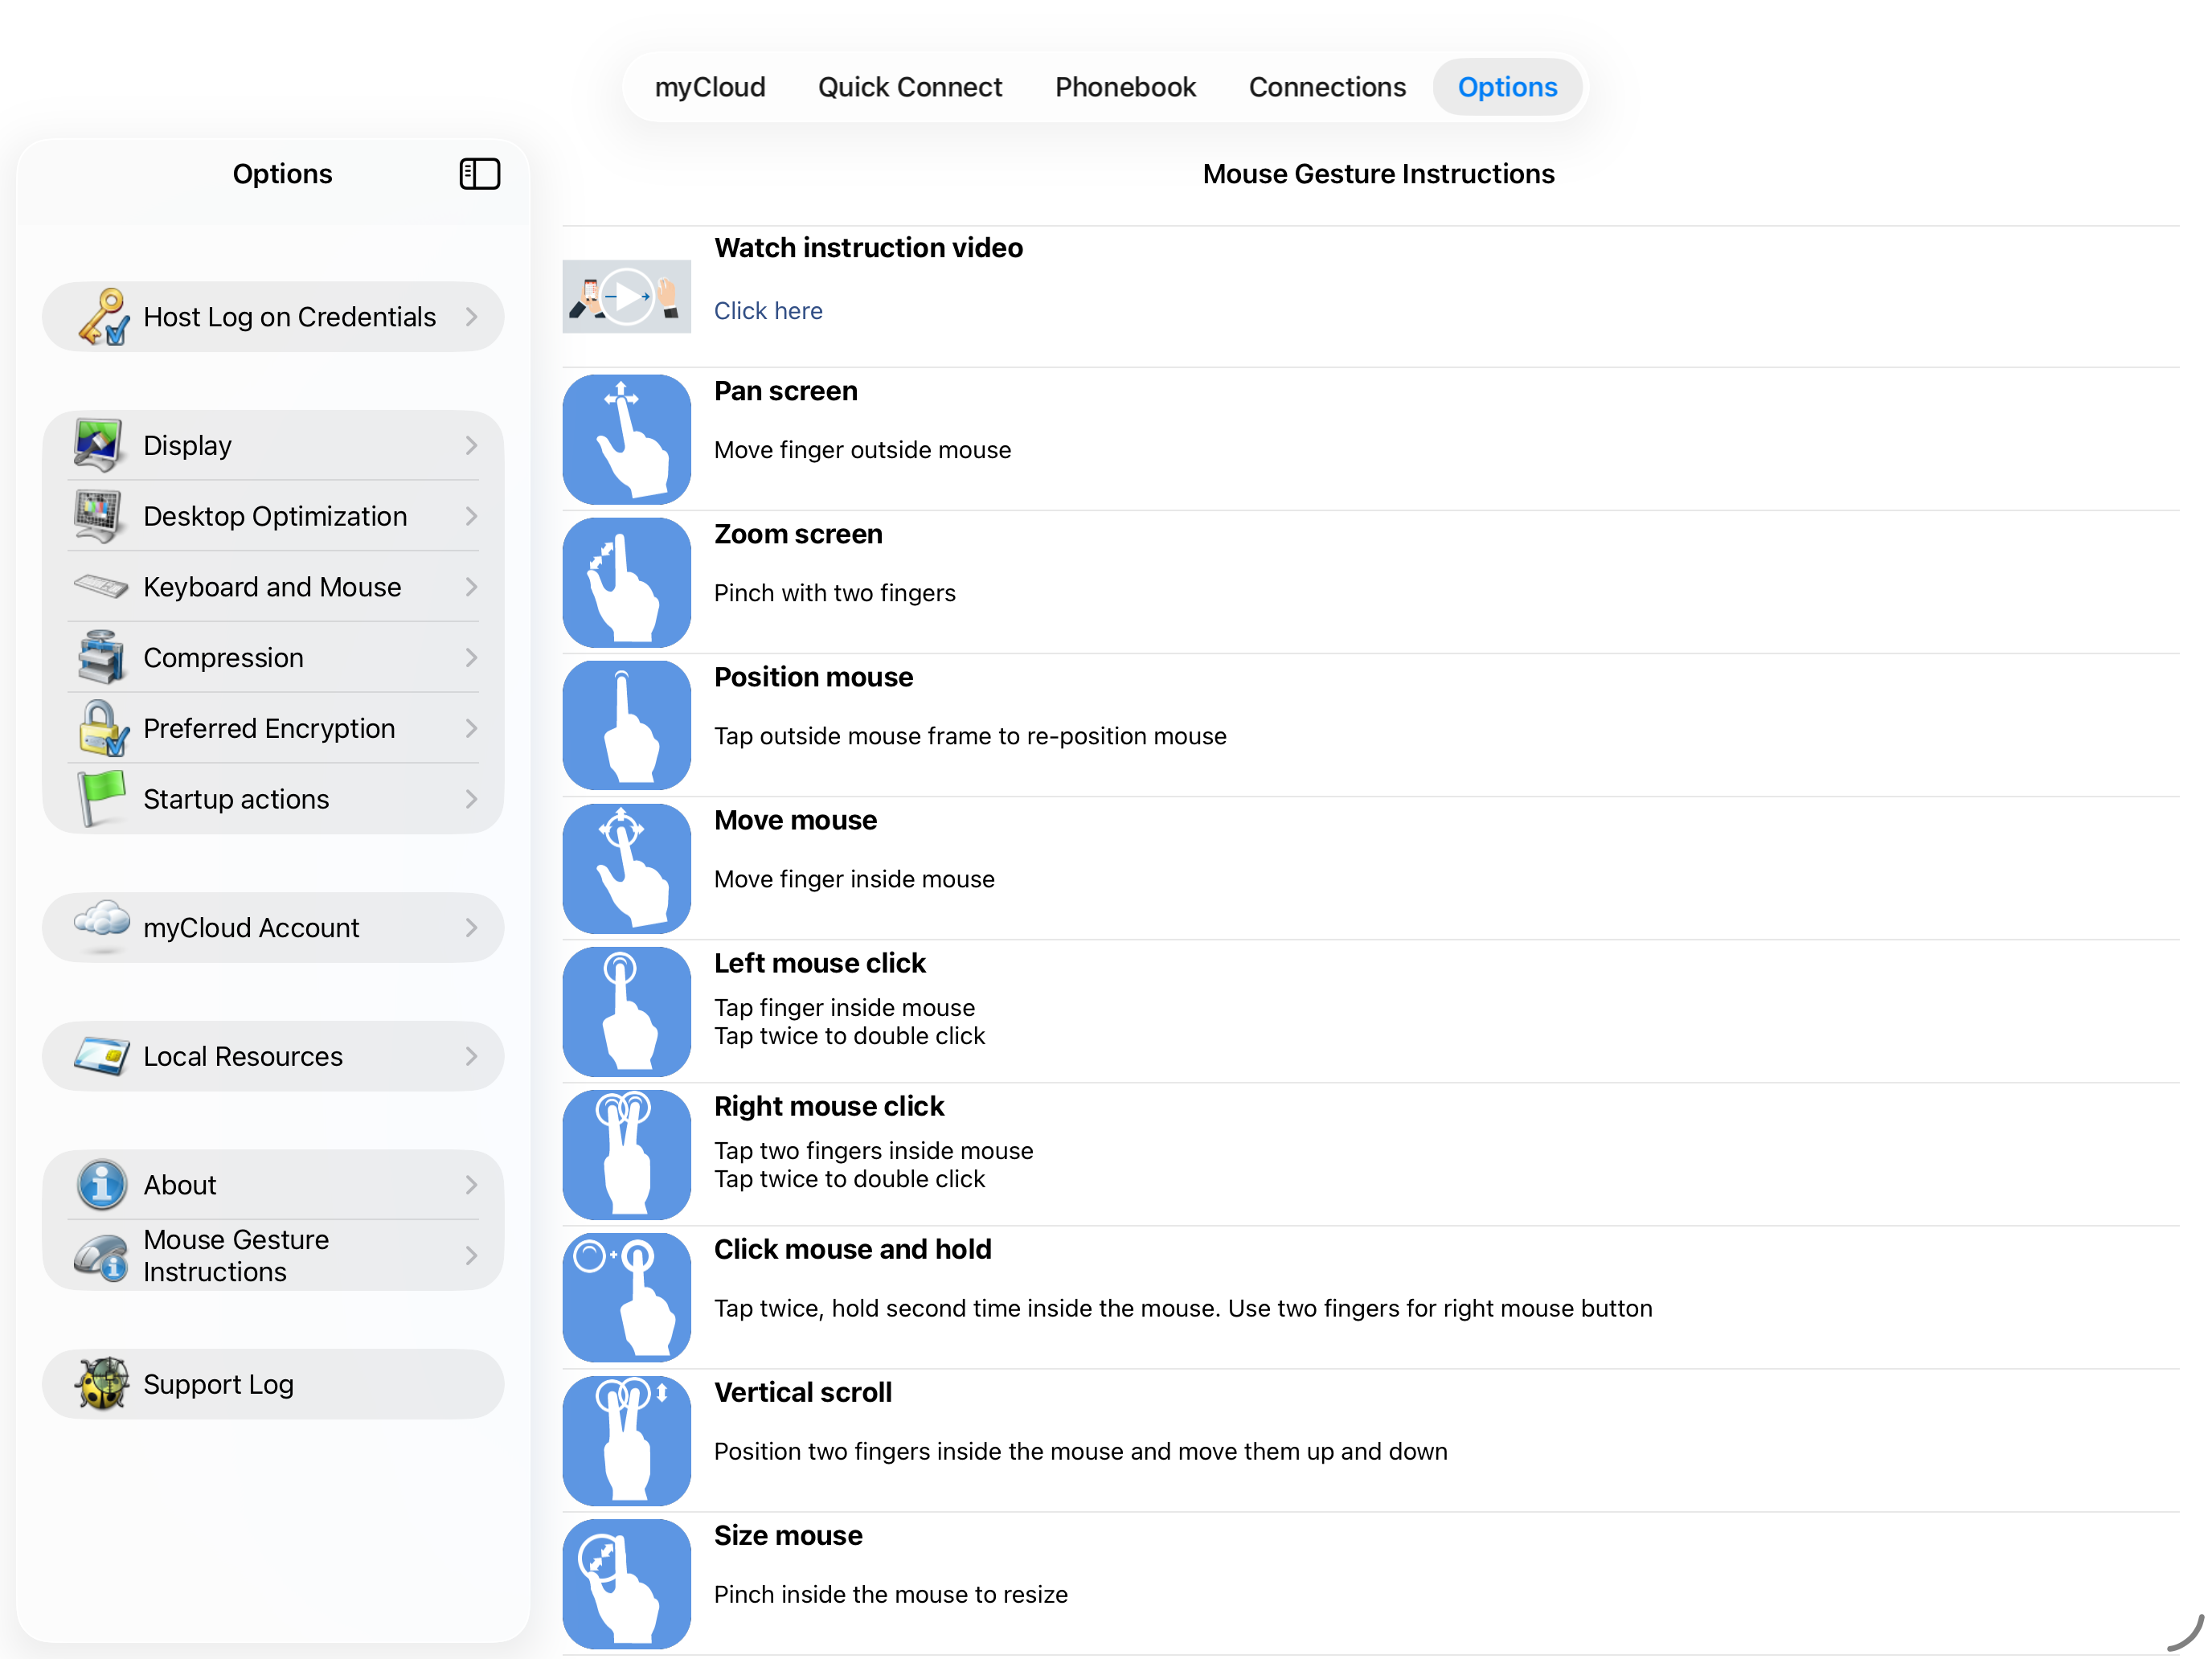Screen dimensions: 2212x1659
Task: Click the myCloud Account cloud icon
Action: 101,925
